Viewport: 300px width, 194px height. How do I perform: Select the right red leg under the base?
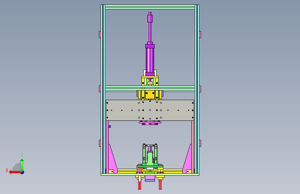[160, 185]
